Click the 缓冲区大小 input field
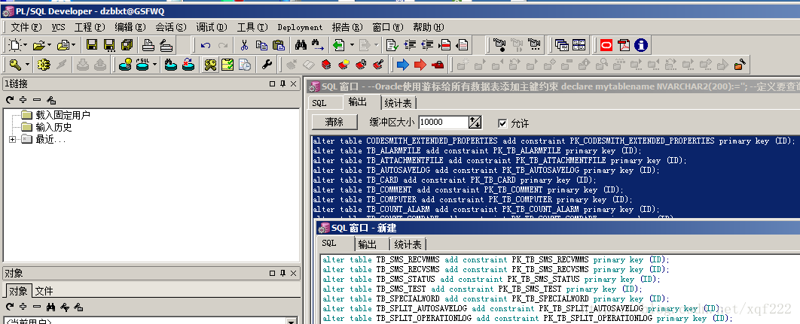The height and width of the screenshot is (324, 800). (444, 123)
